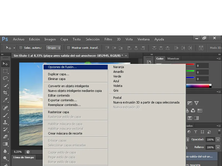
Task: Select the Rectangular Marquee tool
Action: pos(5,71)
